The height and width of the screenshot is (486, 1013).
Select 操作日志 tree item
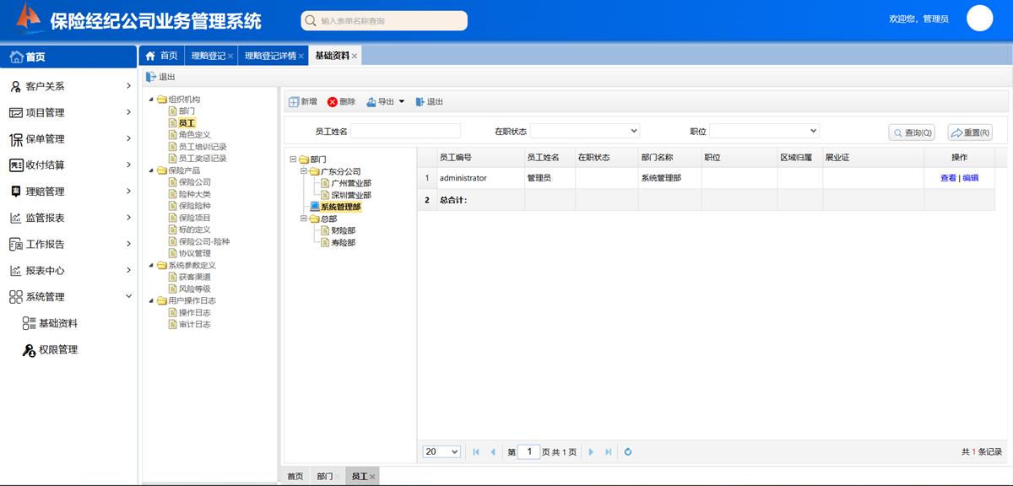(x=195, y=312)
